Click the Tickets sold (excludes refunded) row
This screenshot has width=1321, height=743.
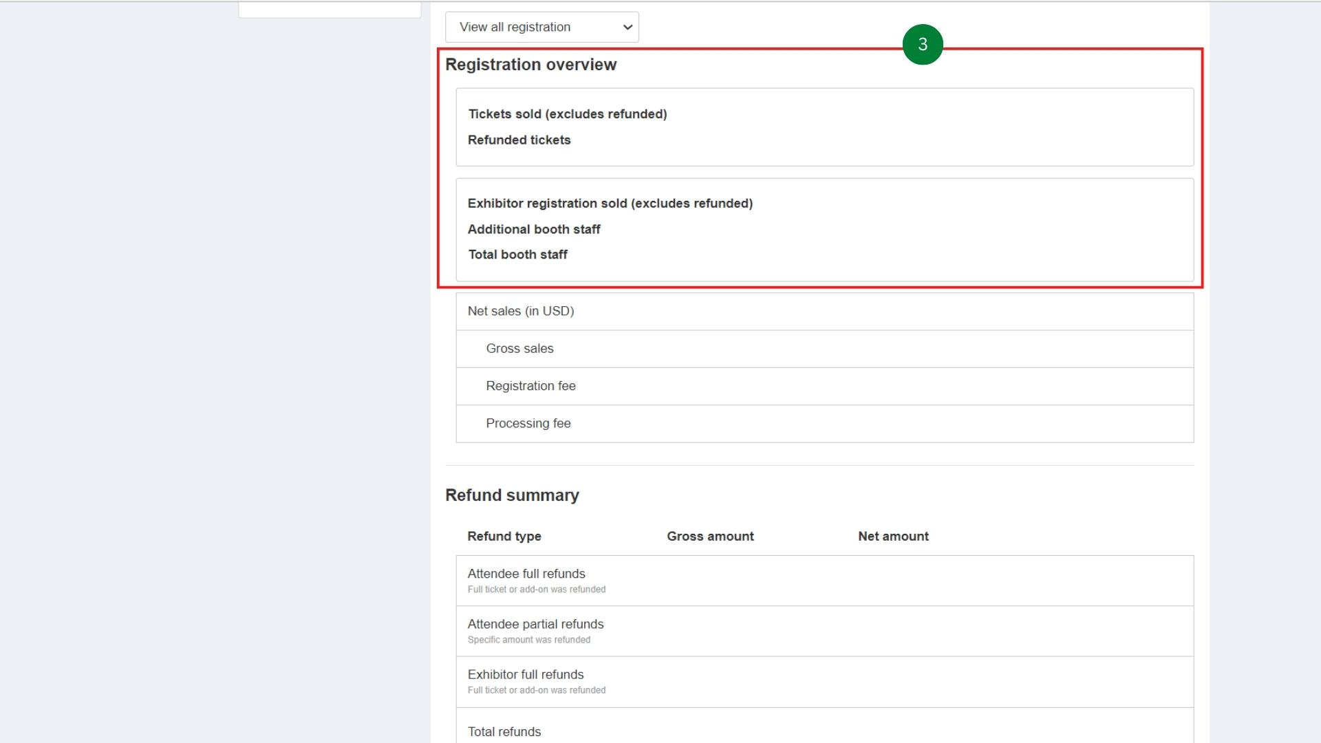click(x=568, y=114)
